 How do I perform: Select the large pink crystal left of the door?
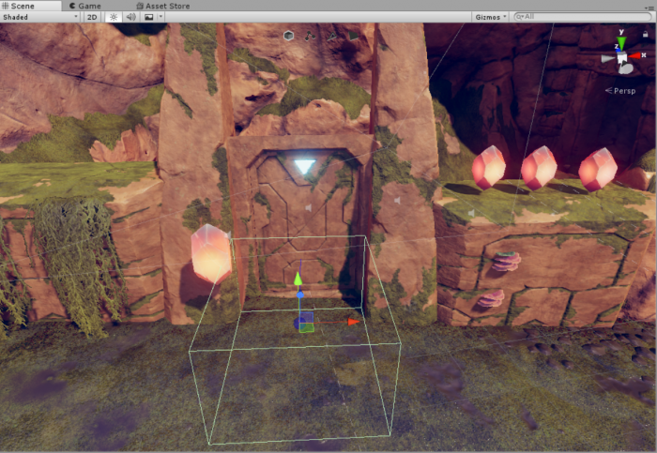(211, 253)
